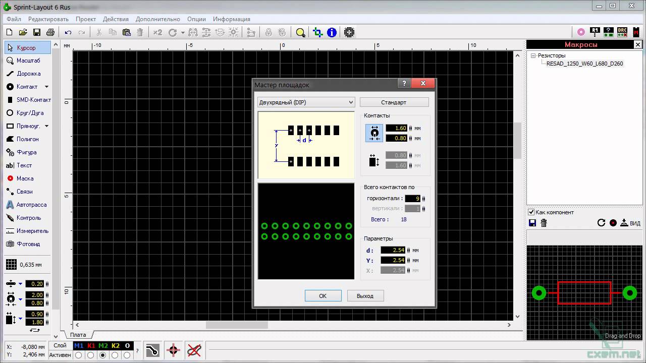This screenshot has height=363, width=646.
Task: Create a new file from the toolbar
Action: pos(9,32)
